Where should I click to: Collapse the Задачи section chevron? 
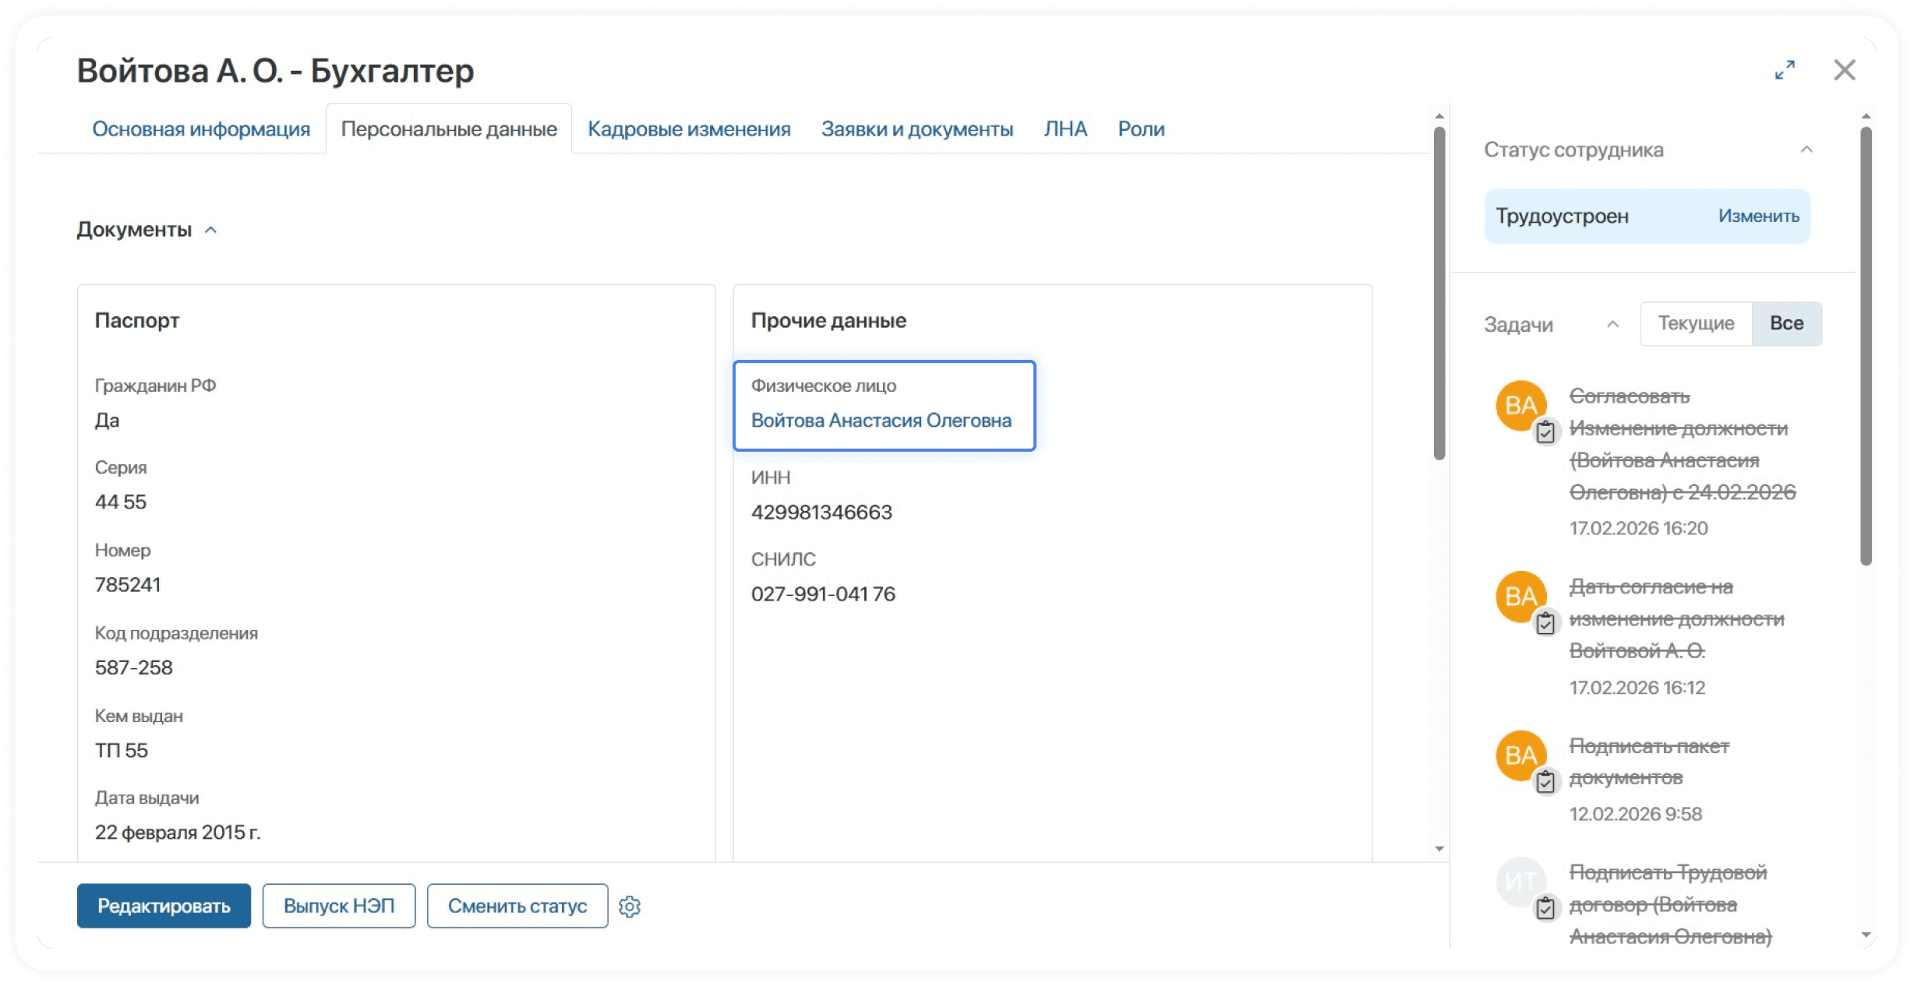1612,324
